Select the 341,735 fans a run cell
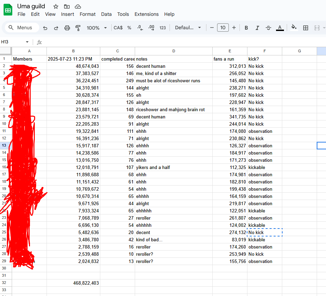The width and height of the screenshot is (326, 296). pyautogui.click(x=230, y=117)
